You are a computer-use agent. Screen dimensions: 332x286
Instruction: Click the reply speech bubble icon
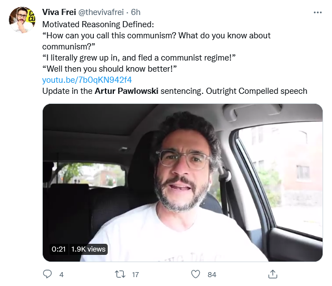click(x=47, y=274)
